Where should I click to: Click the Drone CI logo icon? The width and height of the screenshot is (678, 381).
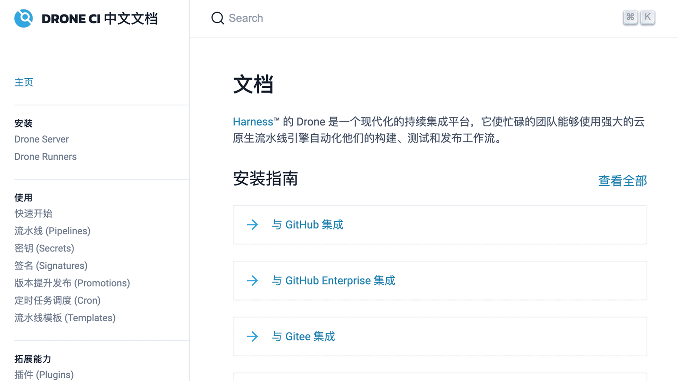point(24,18)
